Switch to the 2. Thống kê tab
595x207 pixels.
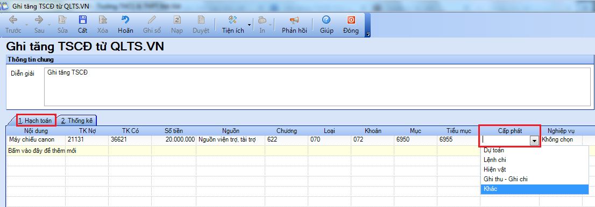77,121
